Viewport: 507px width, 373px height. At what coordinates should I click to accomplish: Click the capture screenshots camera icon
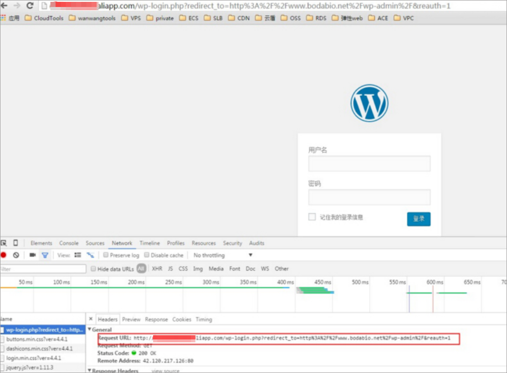click(x=32, y=255)
